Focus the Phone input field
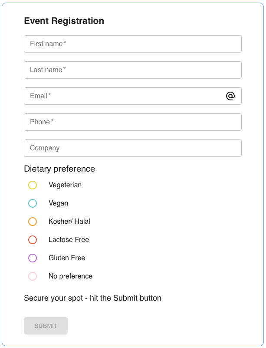 coord(132,122)
